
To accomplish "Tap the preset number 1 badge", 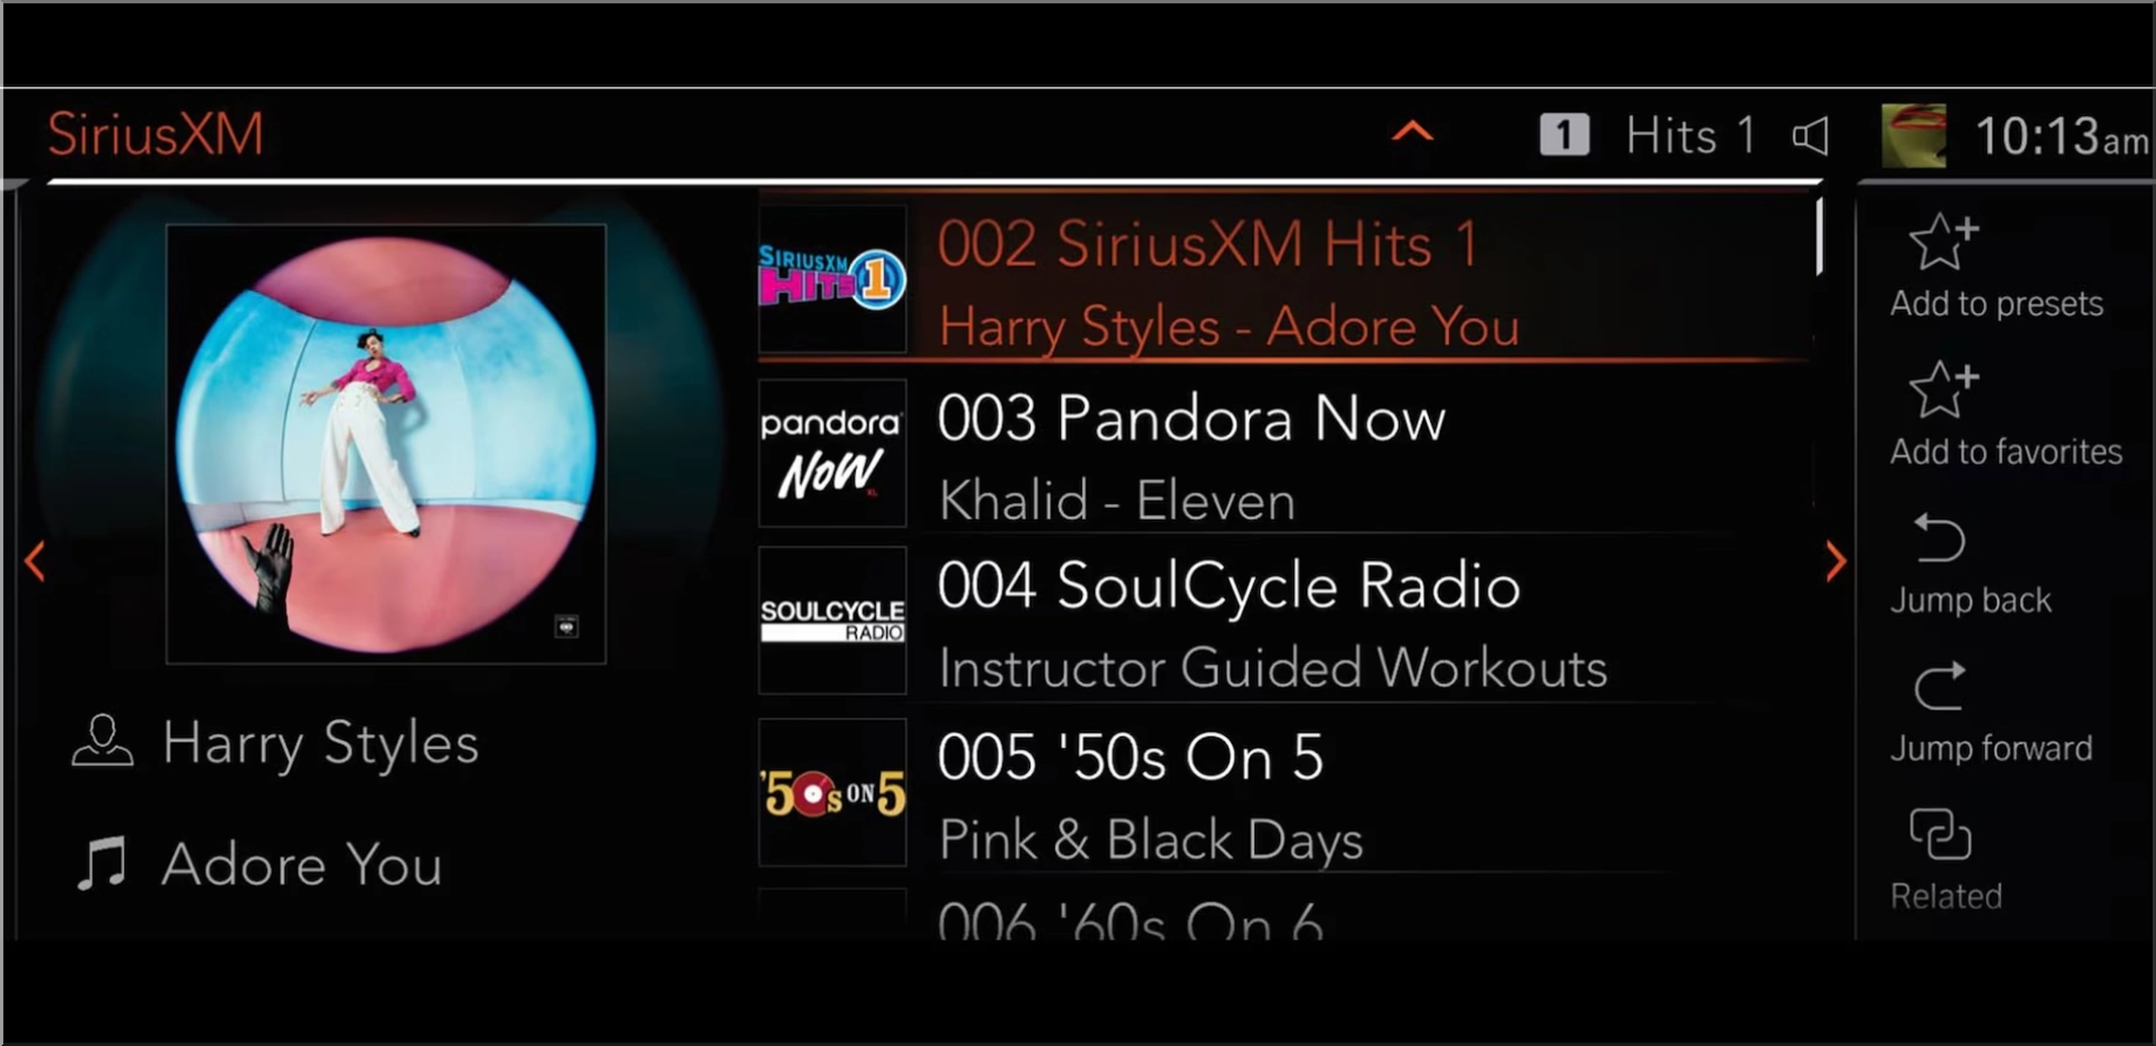I will click(x=1564, y=135).
